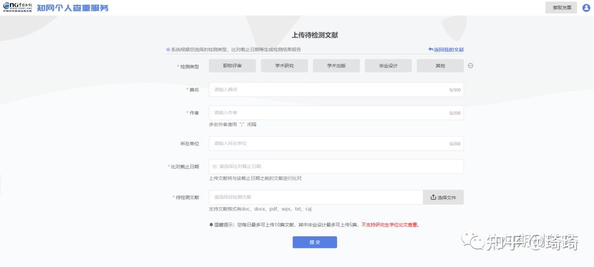
Task: Select 职称评审 detection type
Action: pyautogui.click(x=232, y=65)
